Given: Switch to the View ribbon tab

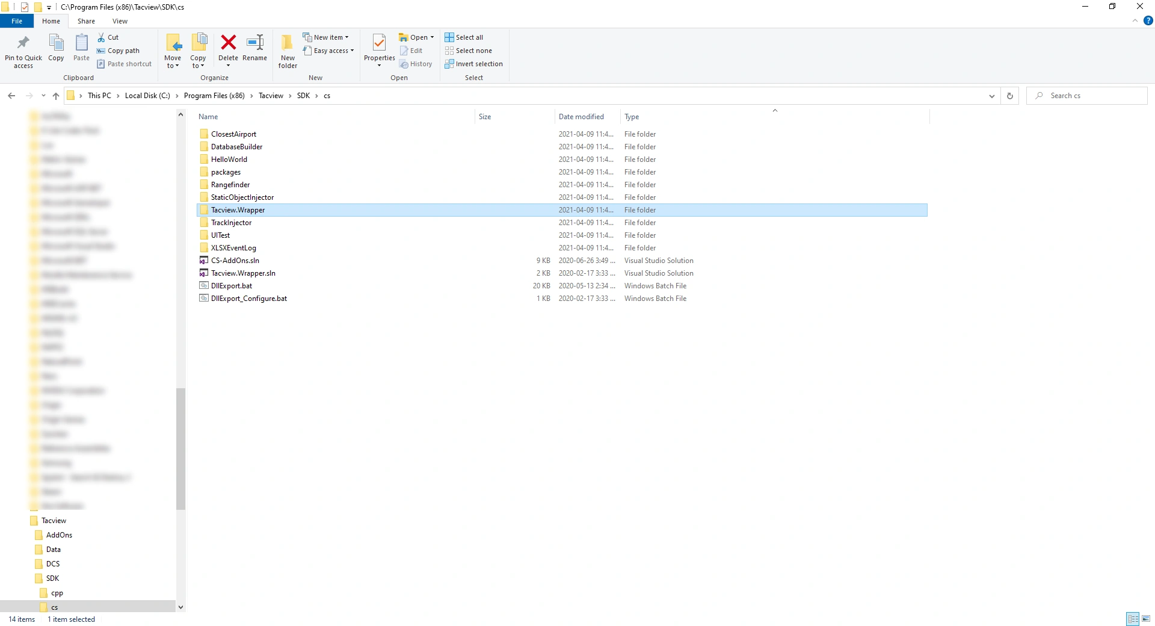Looking at the screenshot, I should tap(120, 21).
